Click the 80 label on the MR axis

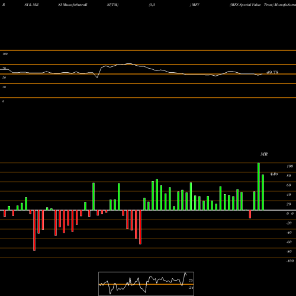click(289, 176)
